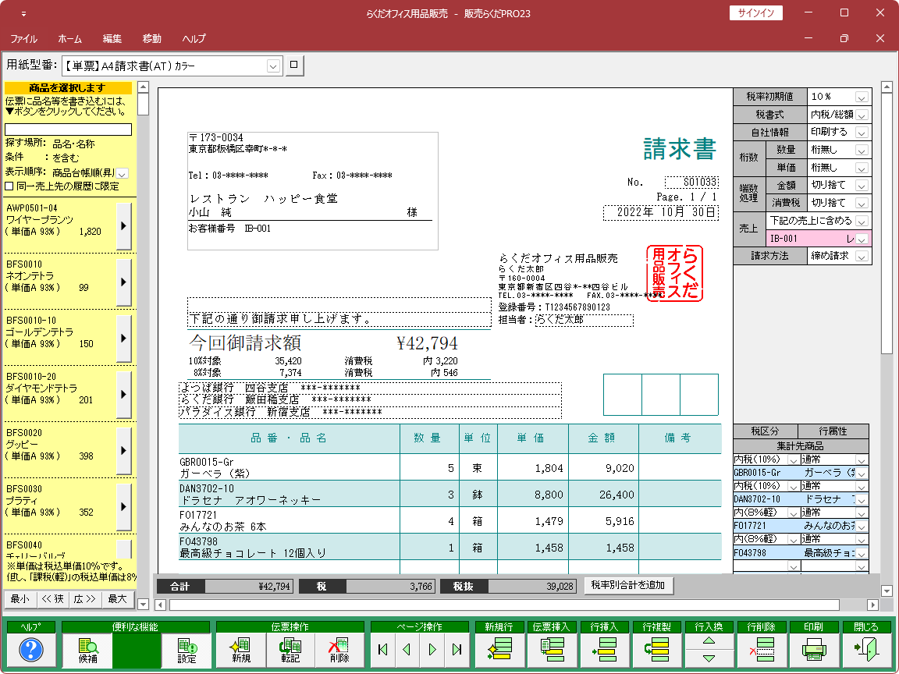Screen dimensions: 899x674
Task: Click the invoice date 2022年 10月 30日 field
Action: (661, 212)
